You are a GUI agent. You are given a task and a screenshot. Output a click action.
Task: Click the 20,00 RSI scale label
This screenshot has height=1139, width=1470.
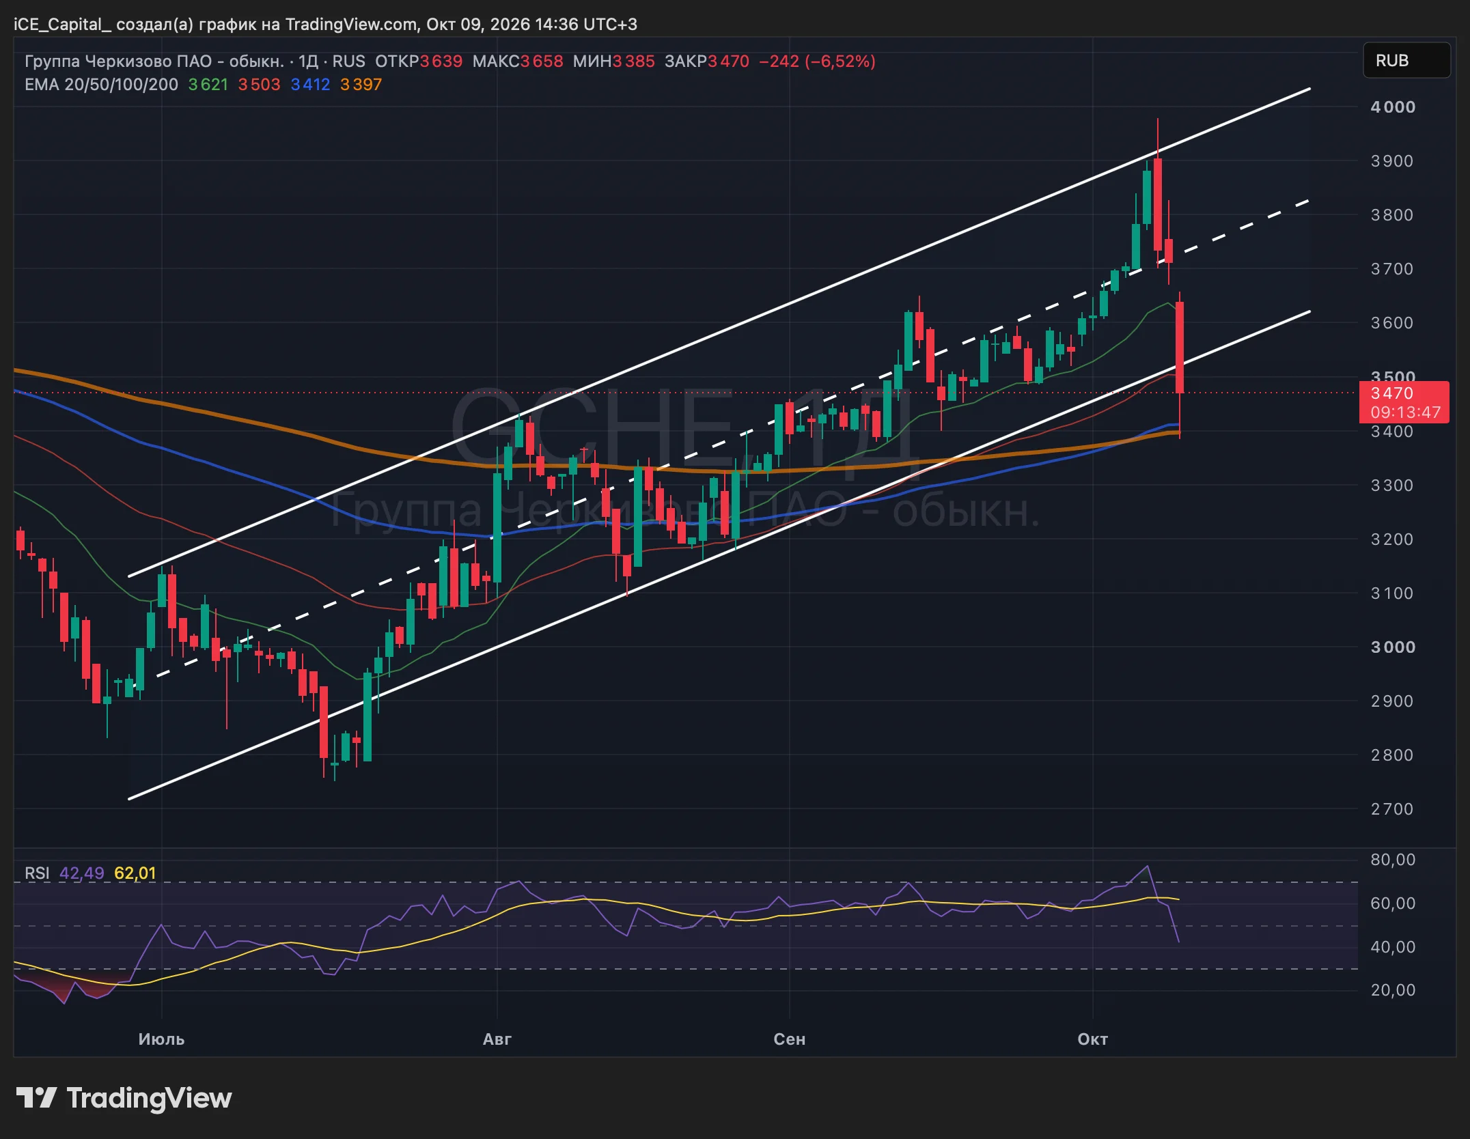point(1393,990)
